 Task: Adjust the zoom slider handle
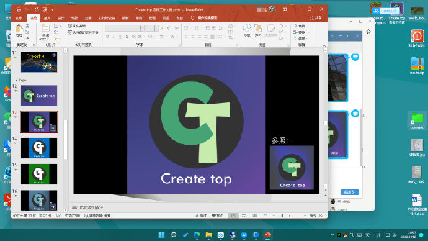(282, 216)
